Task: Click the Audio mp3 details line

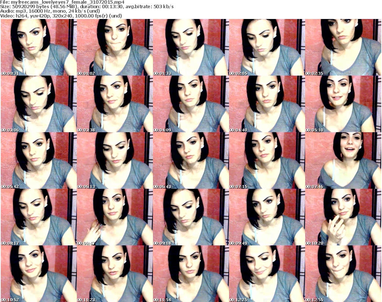Action: [50, 11]
